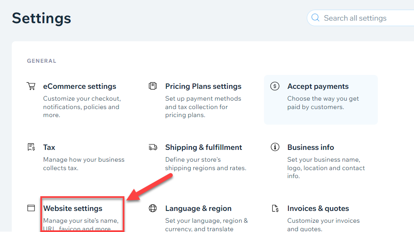414x232 pixels.
Task: Open the Tax settings
Action: (49, 147)
